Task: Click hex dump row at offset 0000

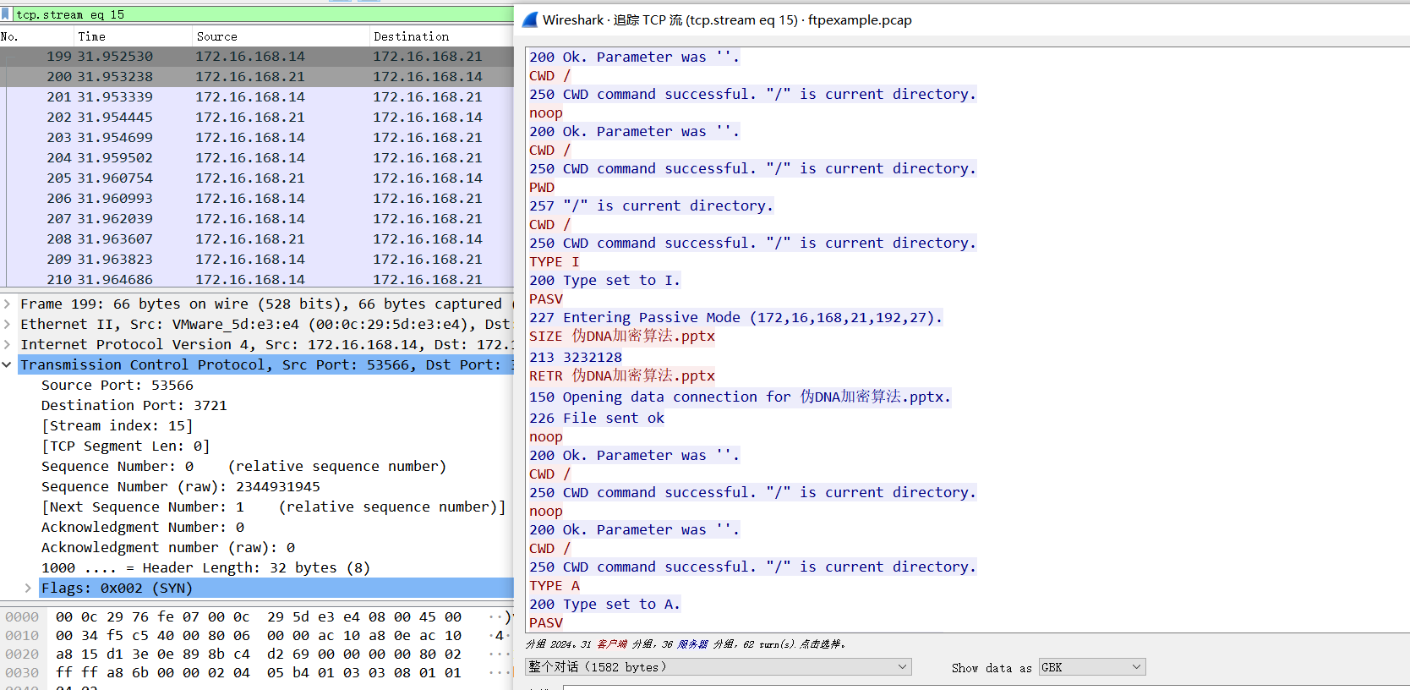Action: click(x=257, y=616)
